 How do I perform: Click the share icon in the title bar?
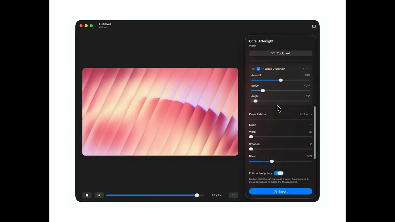[x=314, y=26]
